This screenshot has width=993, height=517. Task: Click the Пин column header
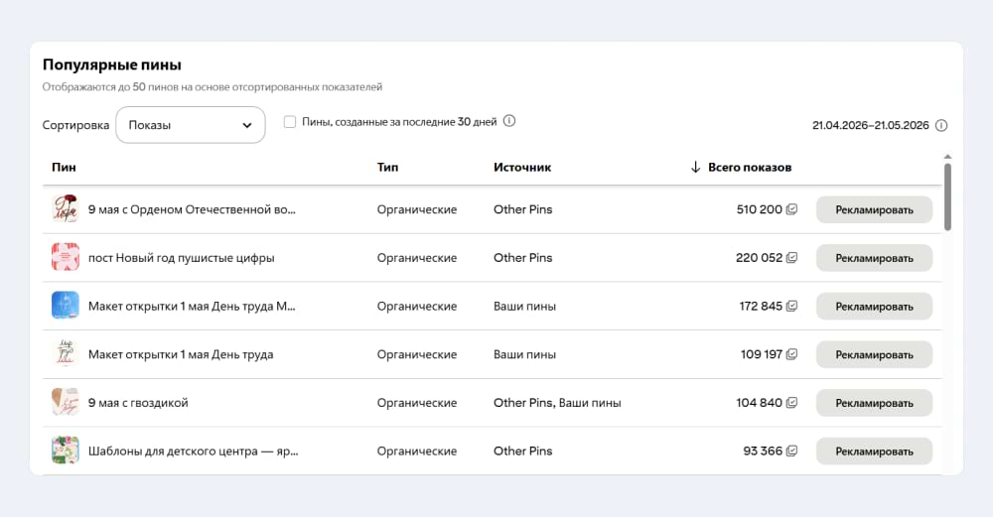(64, 167)
